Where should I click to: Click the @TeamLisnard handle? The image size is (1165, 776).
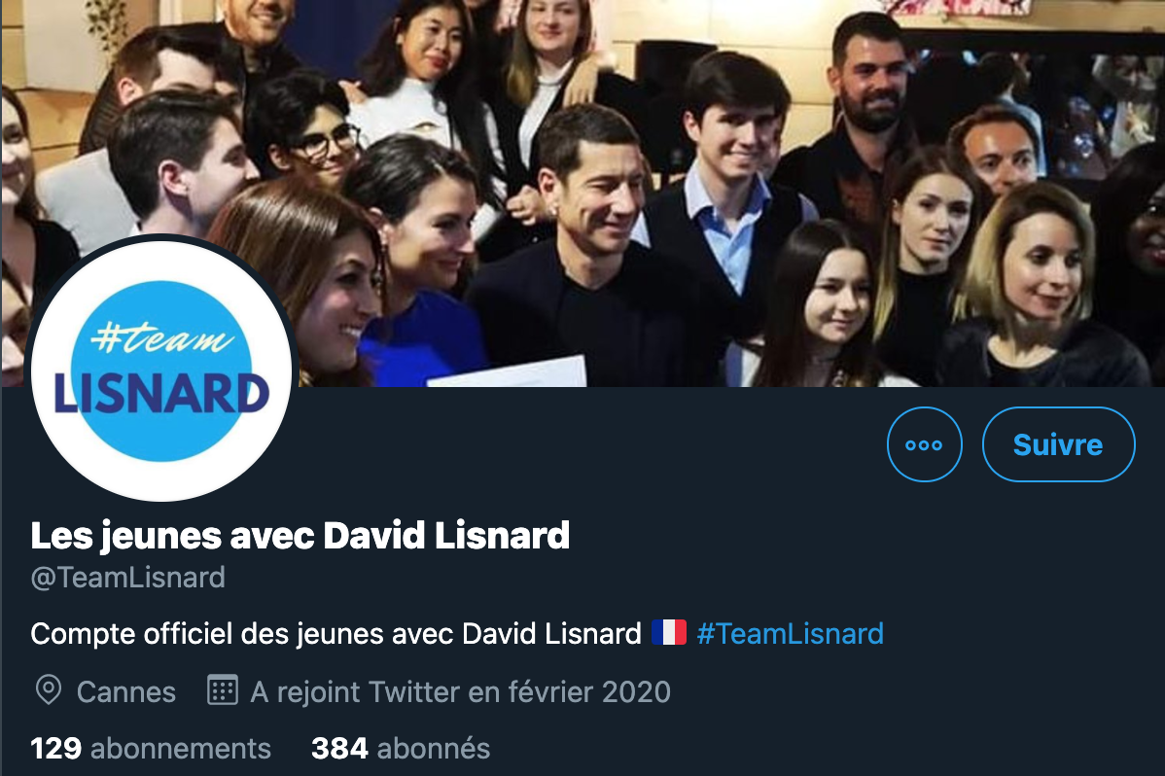(127, 577)
